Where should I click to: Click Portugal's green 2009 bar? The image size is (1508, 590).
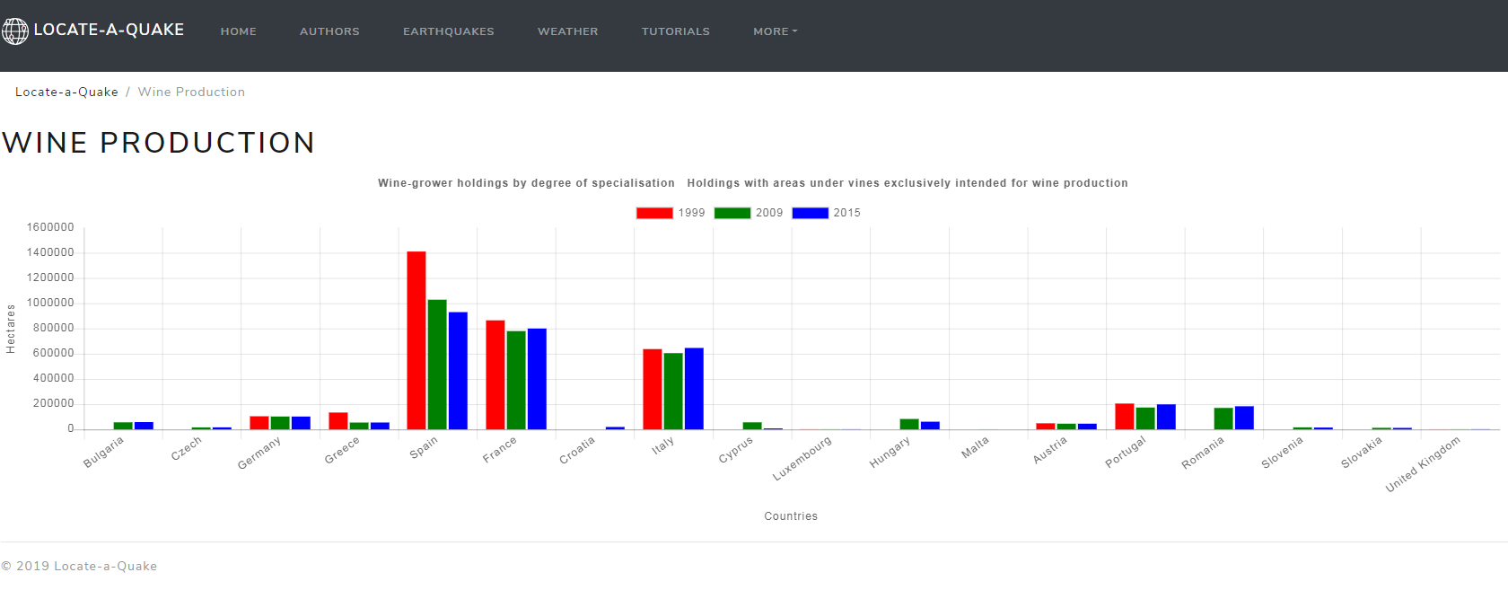pos(1145,418)
